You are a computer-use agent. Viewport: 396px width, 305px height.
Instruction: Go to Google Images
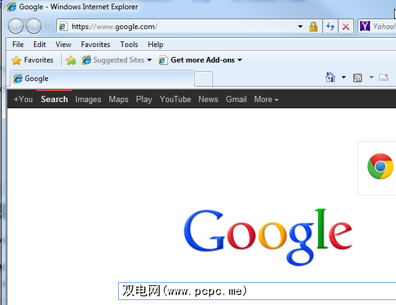click(88, 99)
